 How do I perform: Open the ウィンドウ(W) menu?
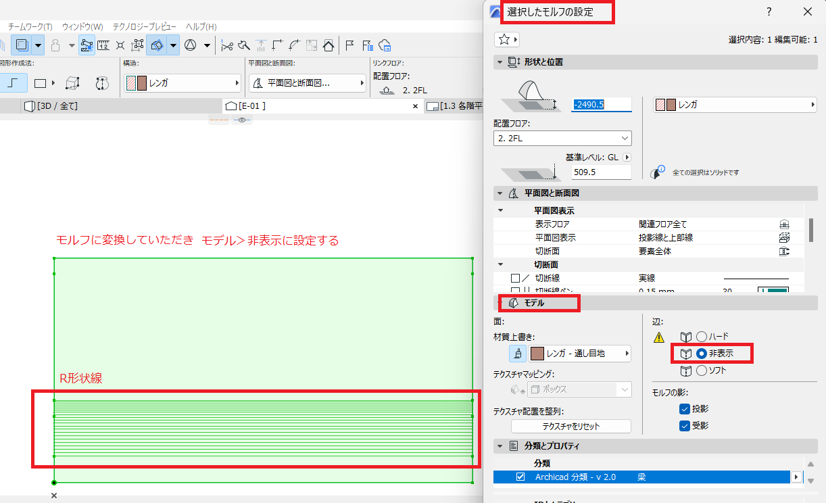pos(82,26)
